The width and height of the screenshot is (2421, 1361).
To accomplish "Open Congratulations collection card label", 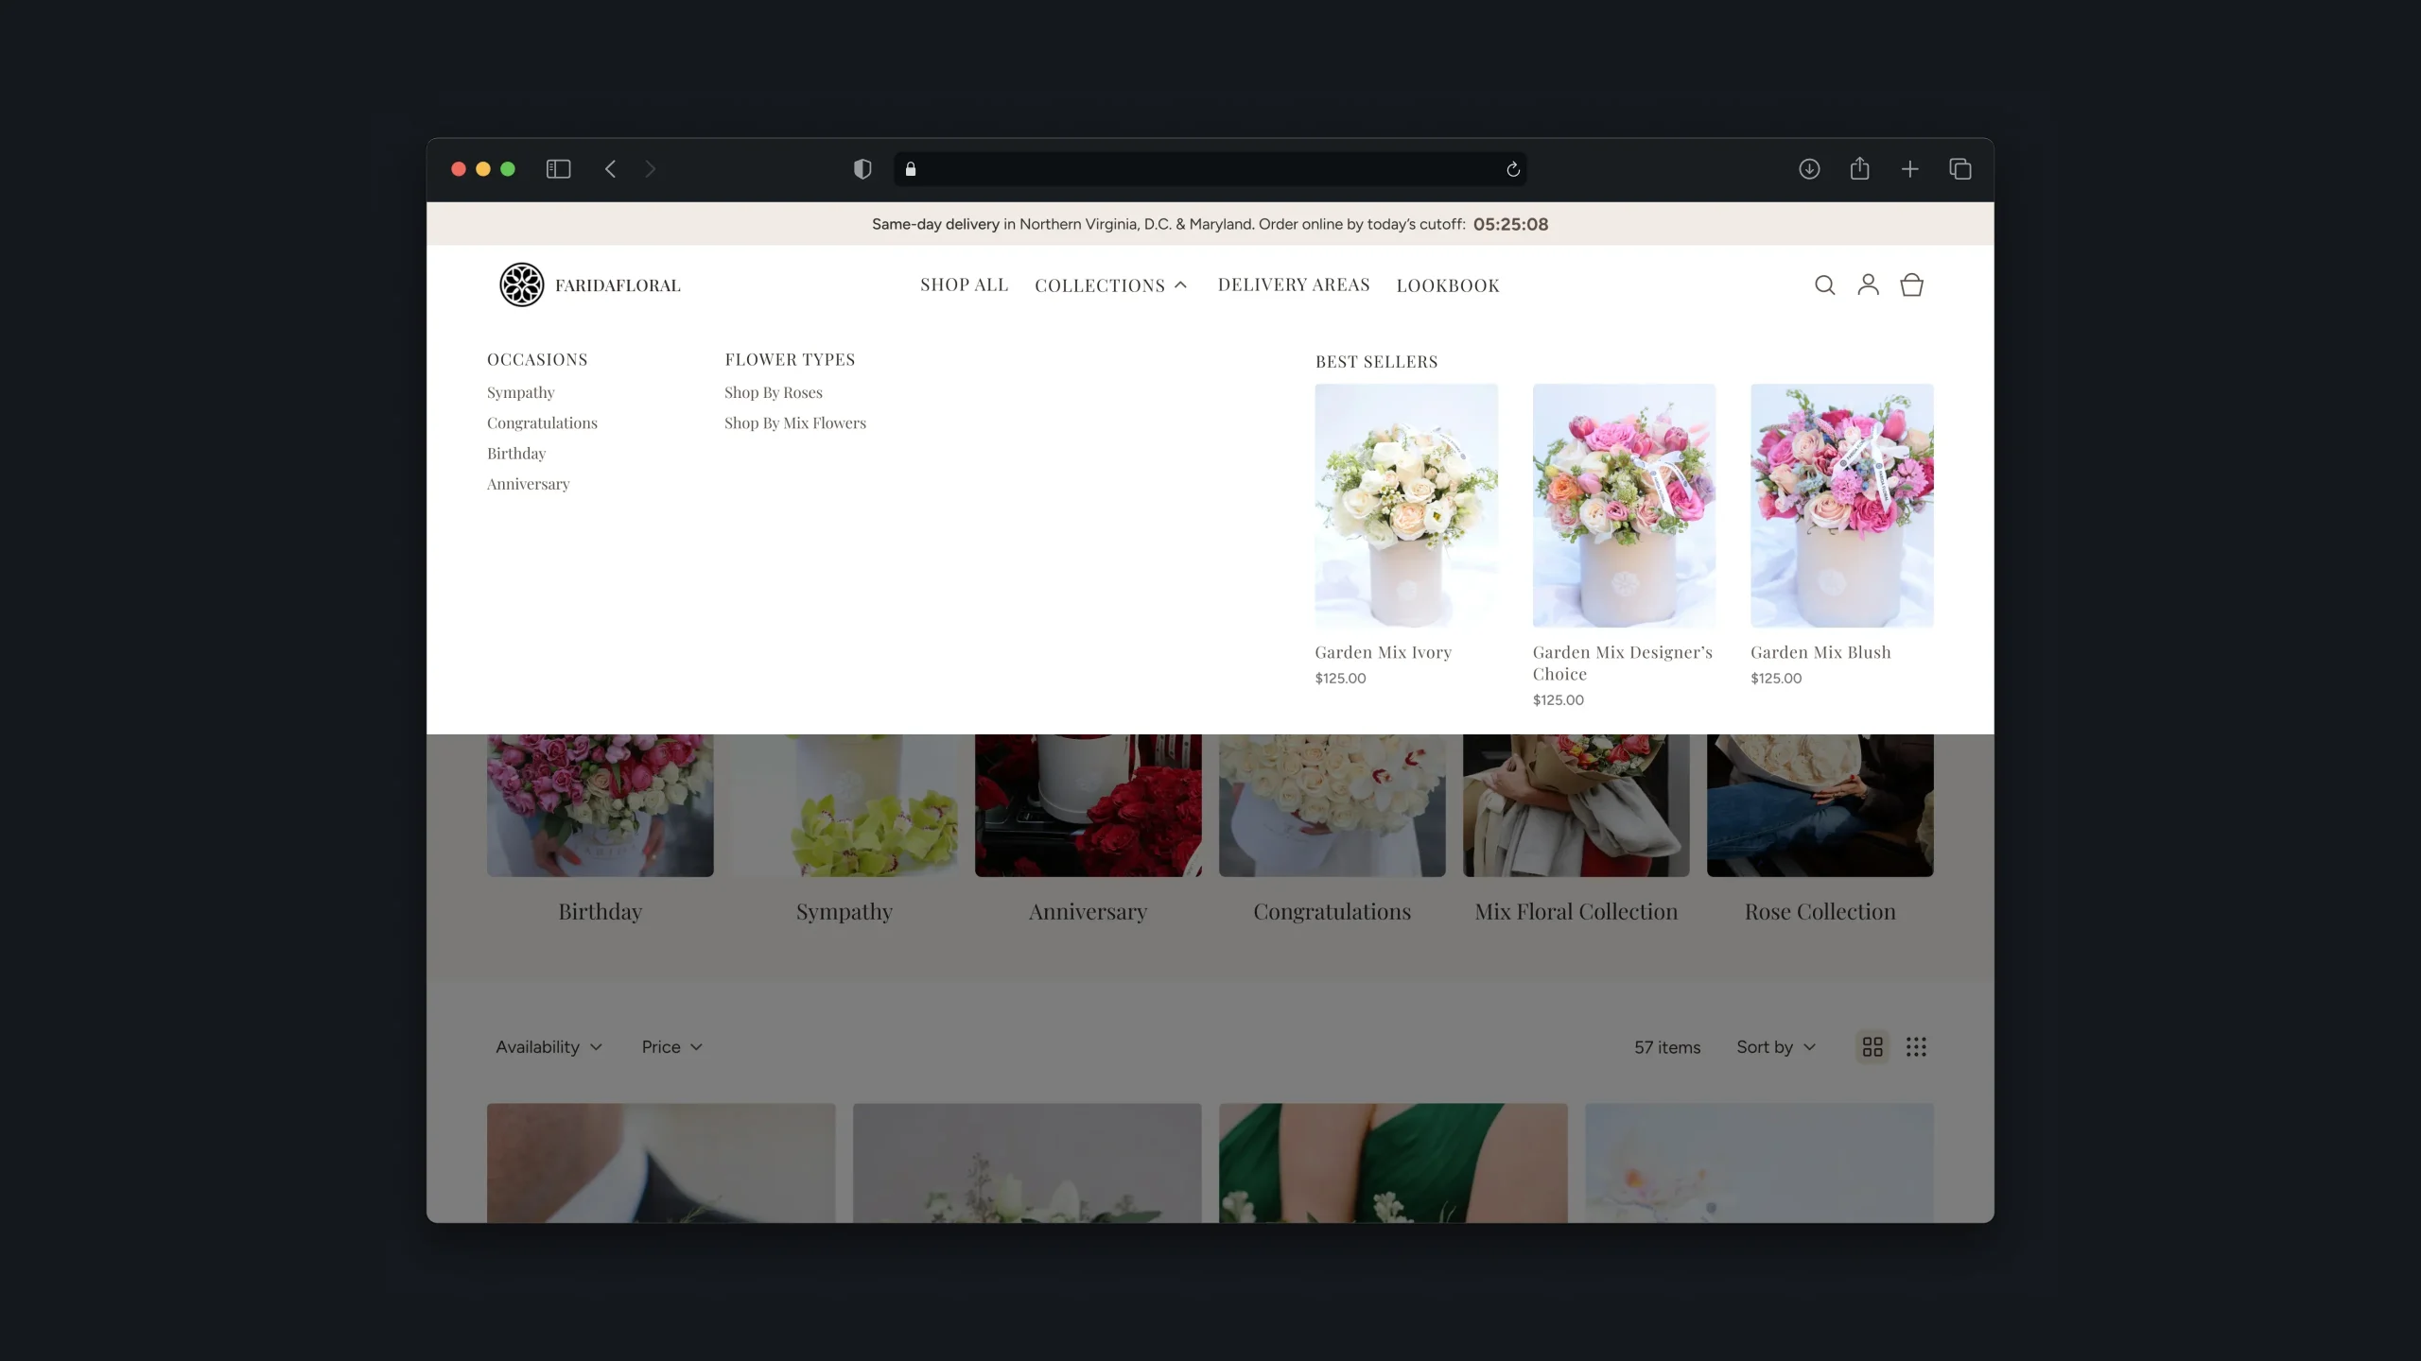I will tap(1332, 911).
